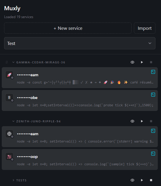Toggle the eye icon for TESTS group
Image resolution: width=161 pixels, height=186 pixels.
point(132,180)
